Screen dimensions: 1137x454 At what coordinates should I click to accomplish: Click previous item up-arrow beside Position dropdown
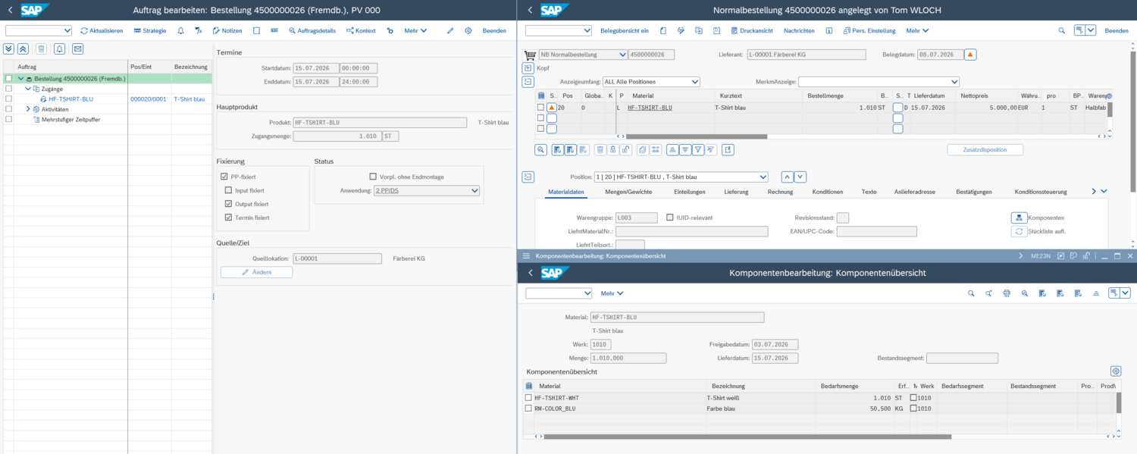coord(787,177)
